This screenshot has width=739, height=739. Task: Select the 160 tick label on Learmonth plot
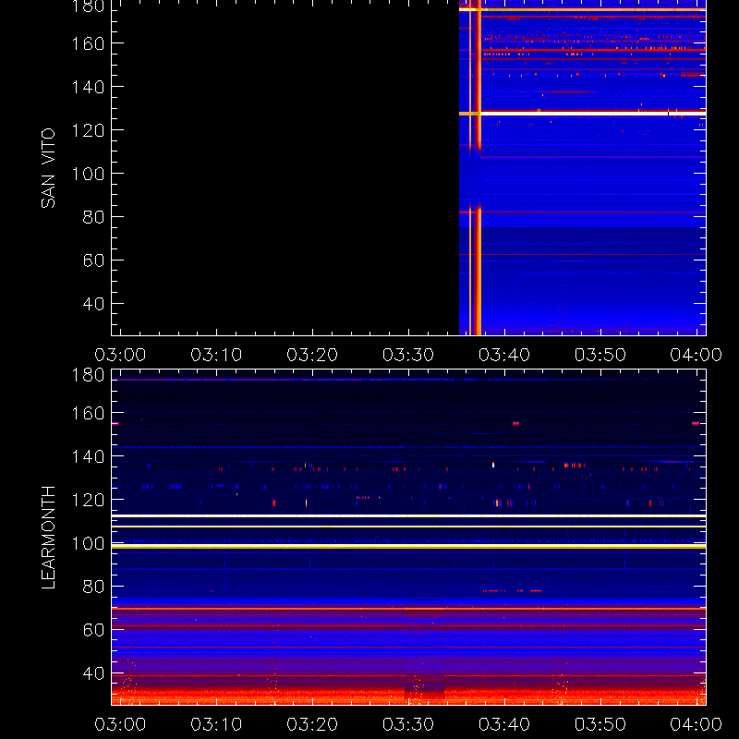click(88, 414)
